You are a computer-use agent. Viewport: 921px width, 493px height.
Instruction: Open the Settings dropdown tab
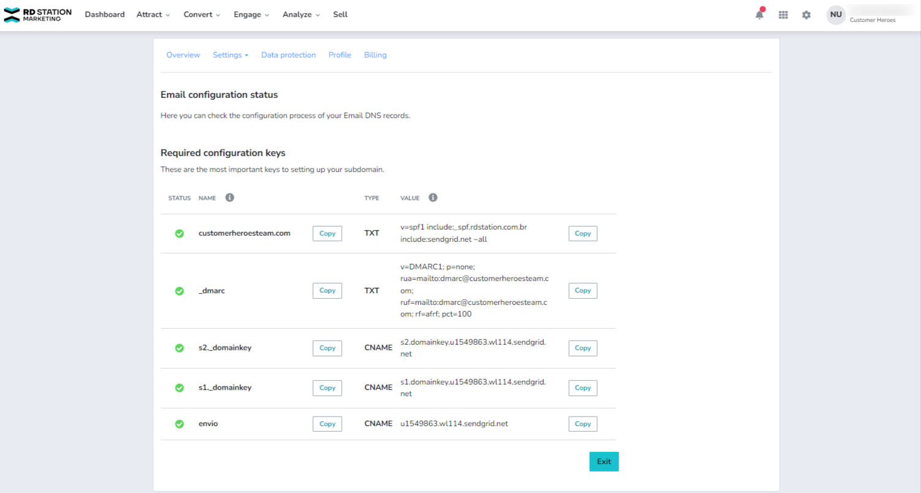230,55
